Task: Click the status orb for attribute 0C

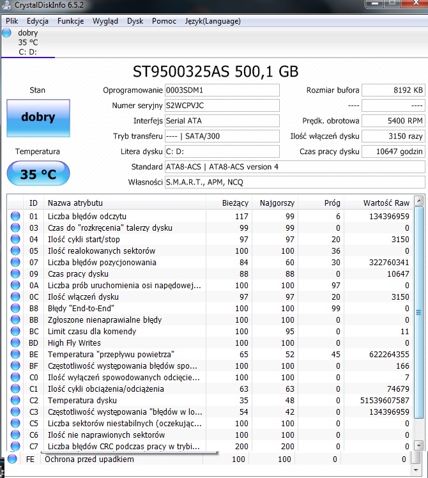Action: pos(15,297)
